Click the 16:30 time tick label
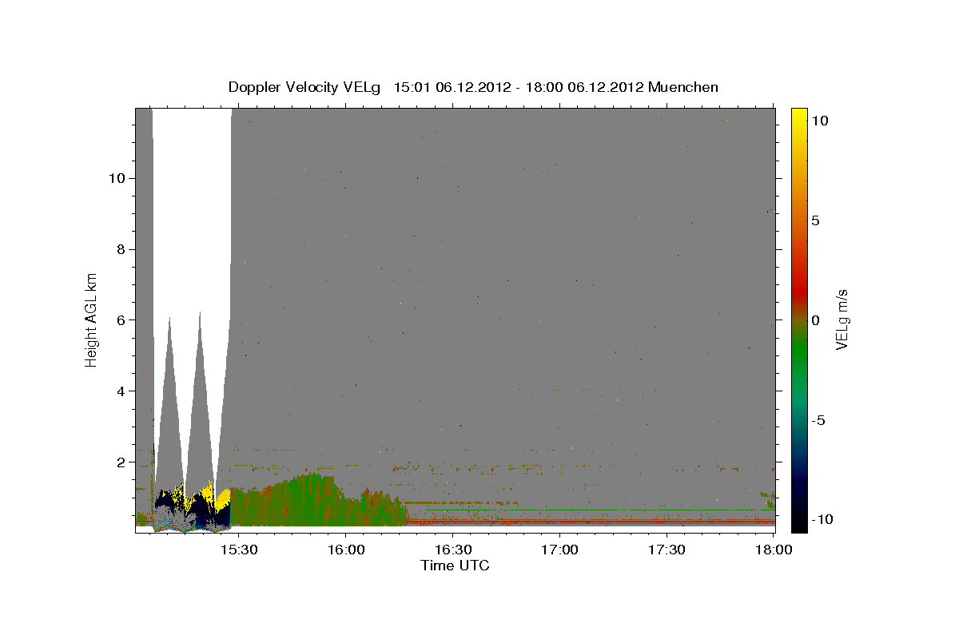959x639 pixels. click(x=453, y=550)
